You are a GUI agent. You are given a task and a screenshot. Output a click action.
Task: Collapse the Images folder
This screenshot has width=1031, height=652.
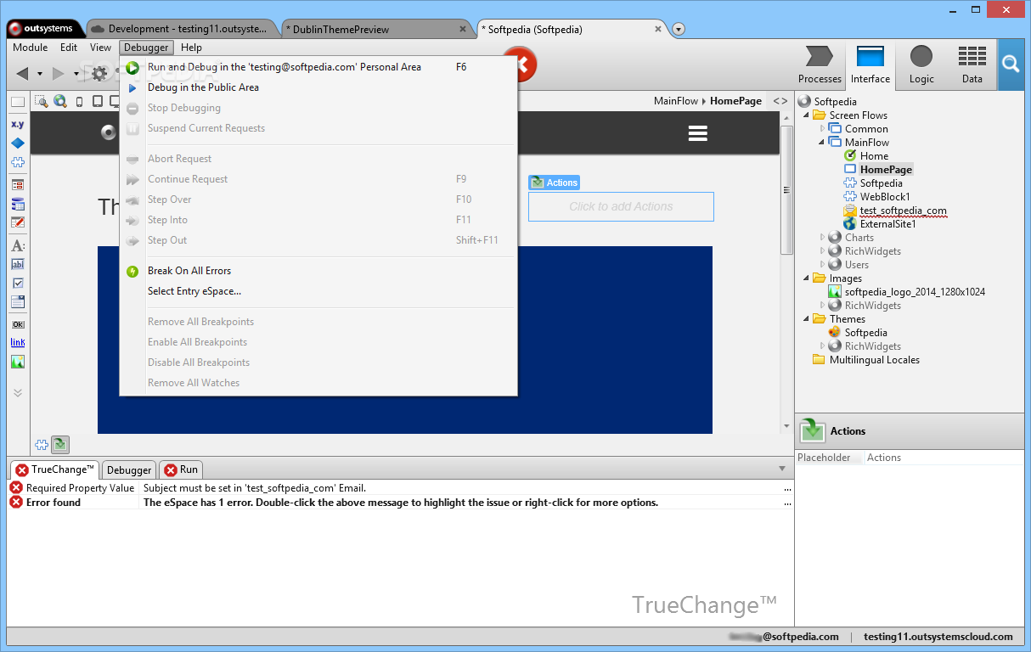click(806, 278)
